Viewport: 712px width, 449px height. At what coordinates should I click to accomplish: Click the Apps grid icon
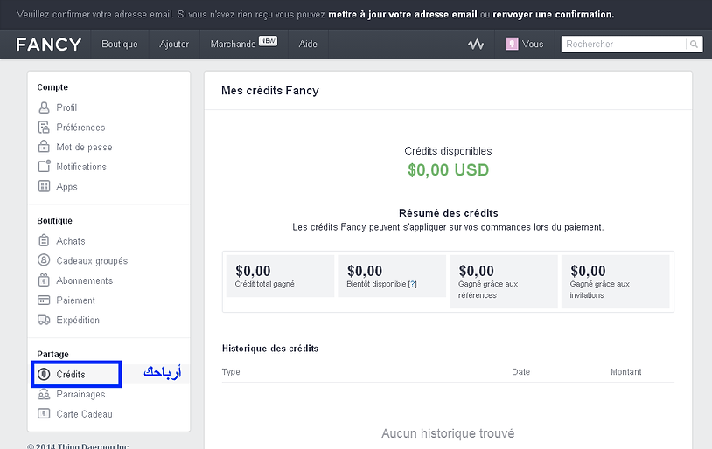click(45, 186)
